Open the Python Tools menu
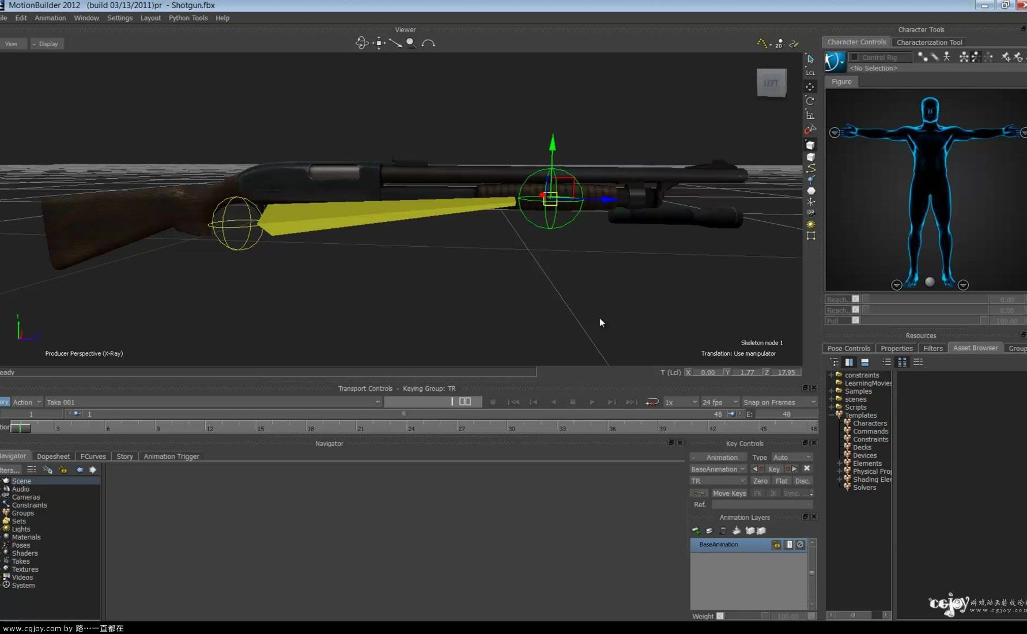The width and height of the screenshot is (1027, 634). pos(188,18)
